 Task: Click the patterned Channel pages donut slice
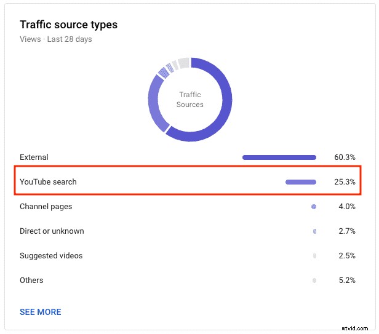164,73
